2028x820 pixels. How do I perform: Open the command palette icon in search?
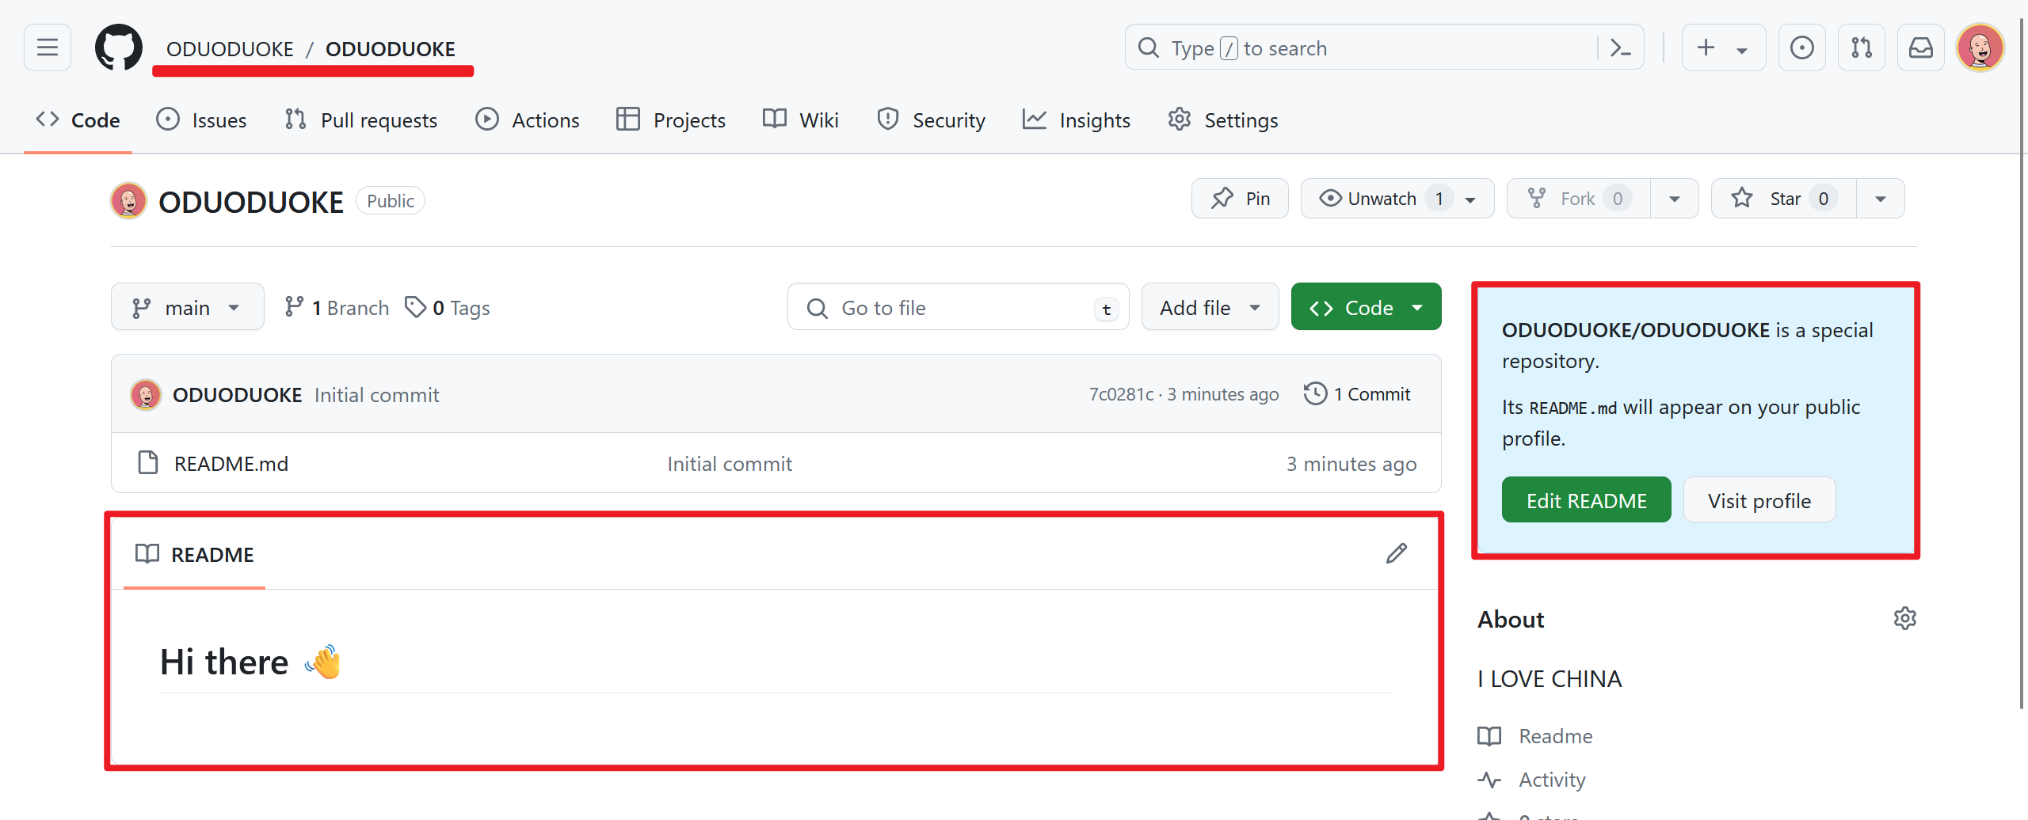(x=1621, y=48)
